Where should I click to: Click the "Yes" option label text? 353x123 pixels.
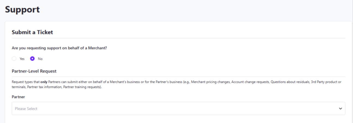22,59
